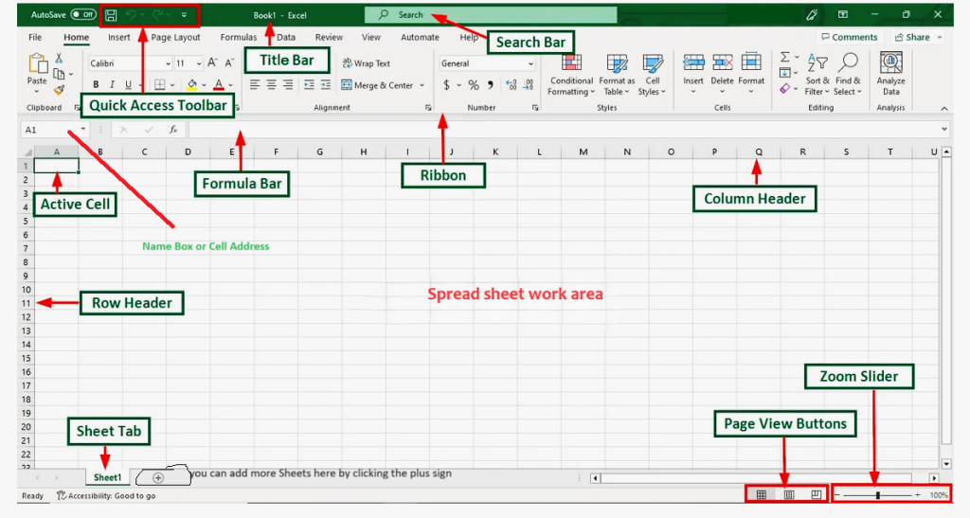Image resolution: width=970 pixels, height=518 pixels.
Task: Click Accessibility: Good to go status
Action: tap(106, 495)
